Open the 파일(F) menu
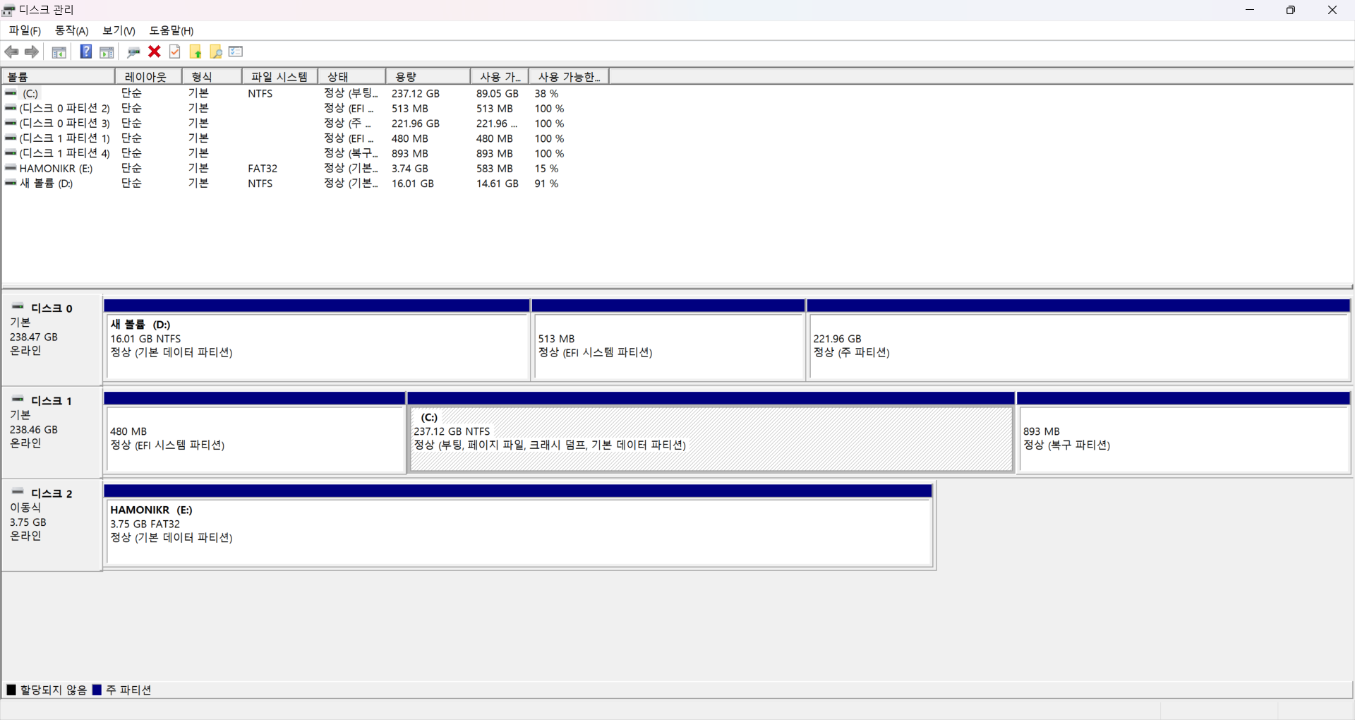Screen dimensions: 1355x720 point(25,30)
